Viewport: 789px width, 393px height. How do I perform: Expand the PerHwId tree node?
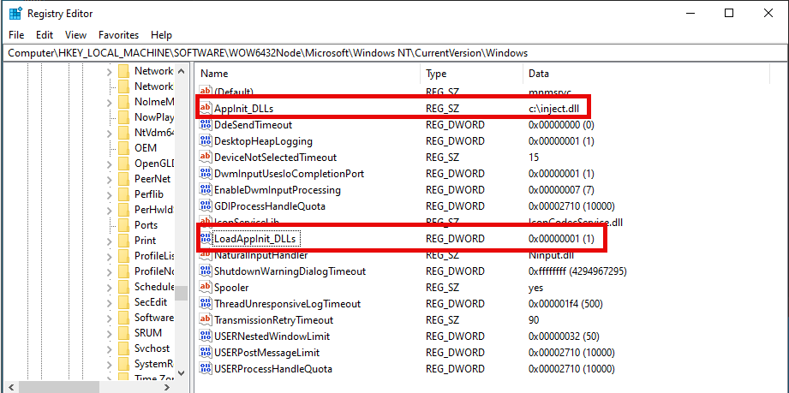[x=109, y=210]
